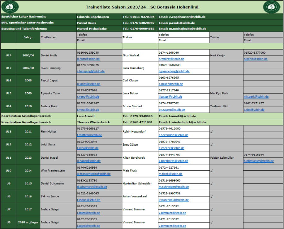This screenshot has height=229, width=284.
Task: Open email link k.borghardt@scblh.de
Action: 173,161
